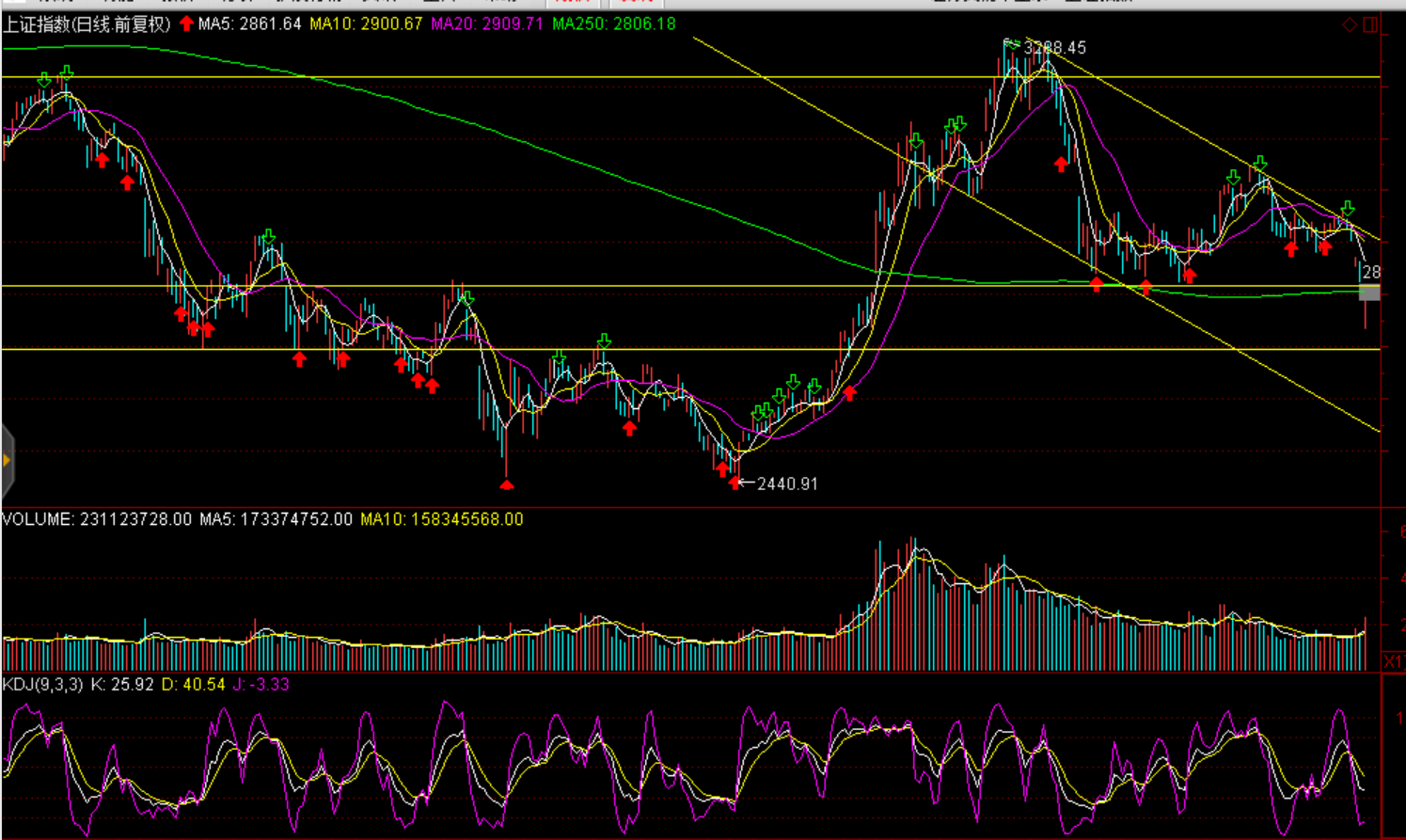Select the VOLUME indicator label
This screenshot has height=840, width=1406.
pyautogui.click(x=38, y=519)
